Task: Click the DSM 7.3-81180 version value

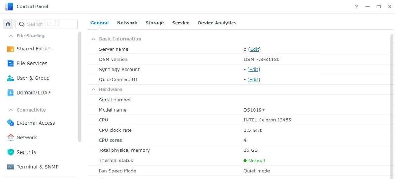Action: pos(261,60)
